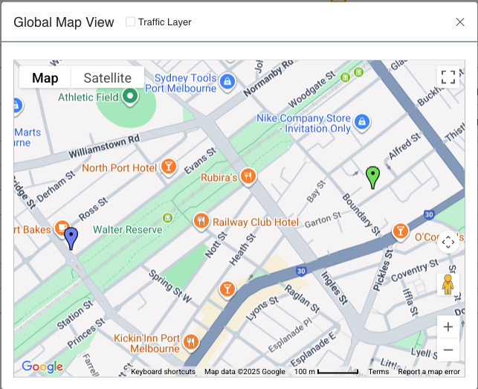Click the Bakes cafe icon
This screenshot has height=389, width=478.
click(62, 228)
